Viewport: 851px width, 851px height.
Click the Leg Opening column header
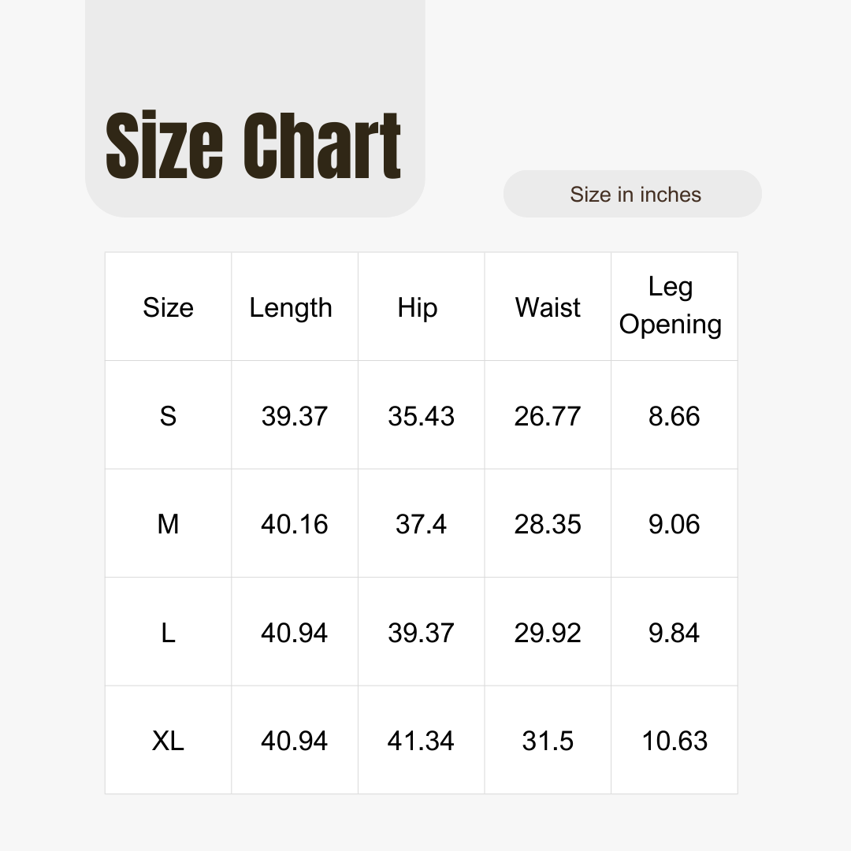[x=671, y=306]
